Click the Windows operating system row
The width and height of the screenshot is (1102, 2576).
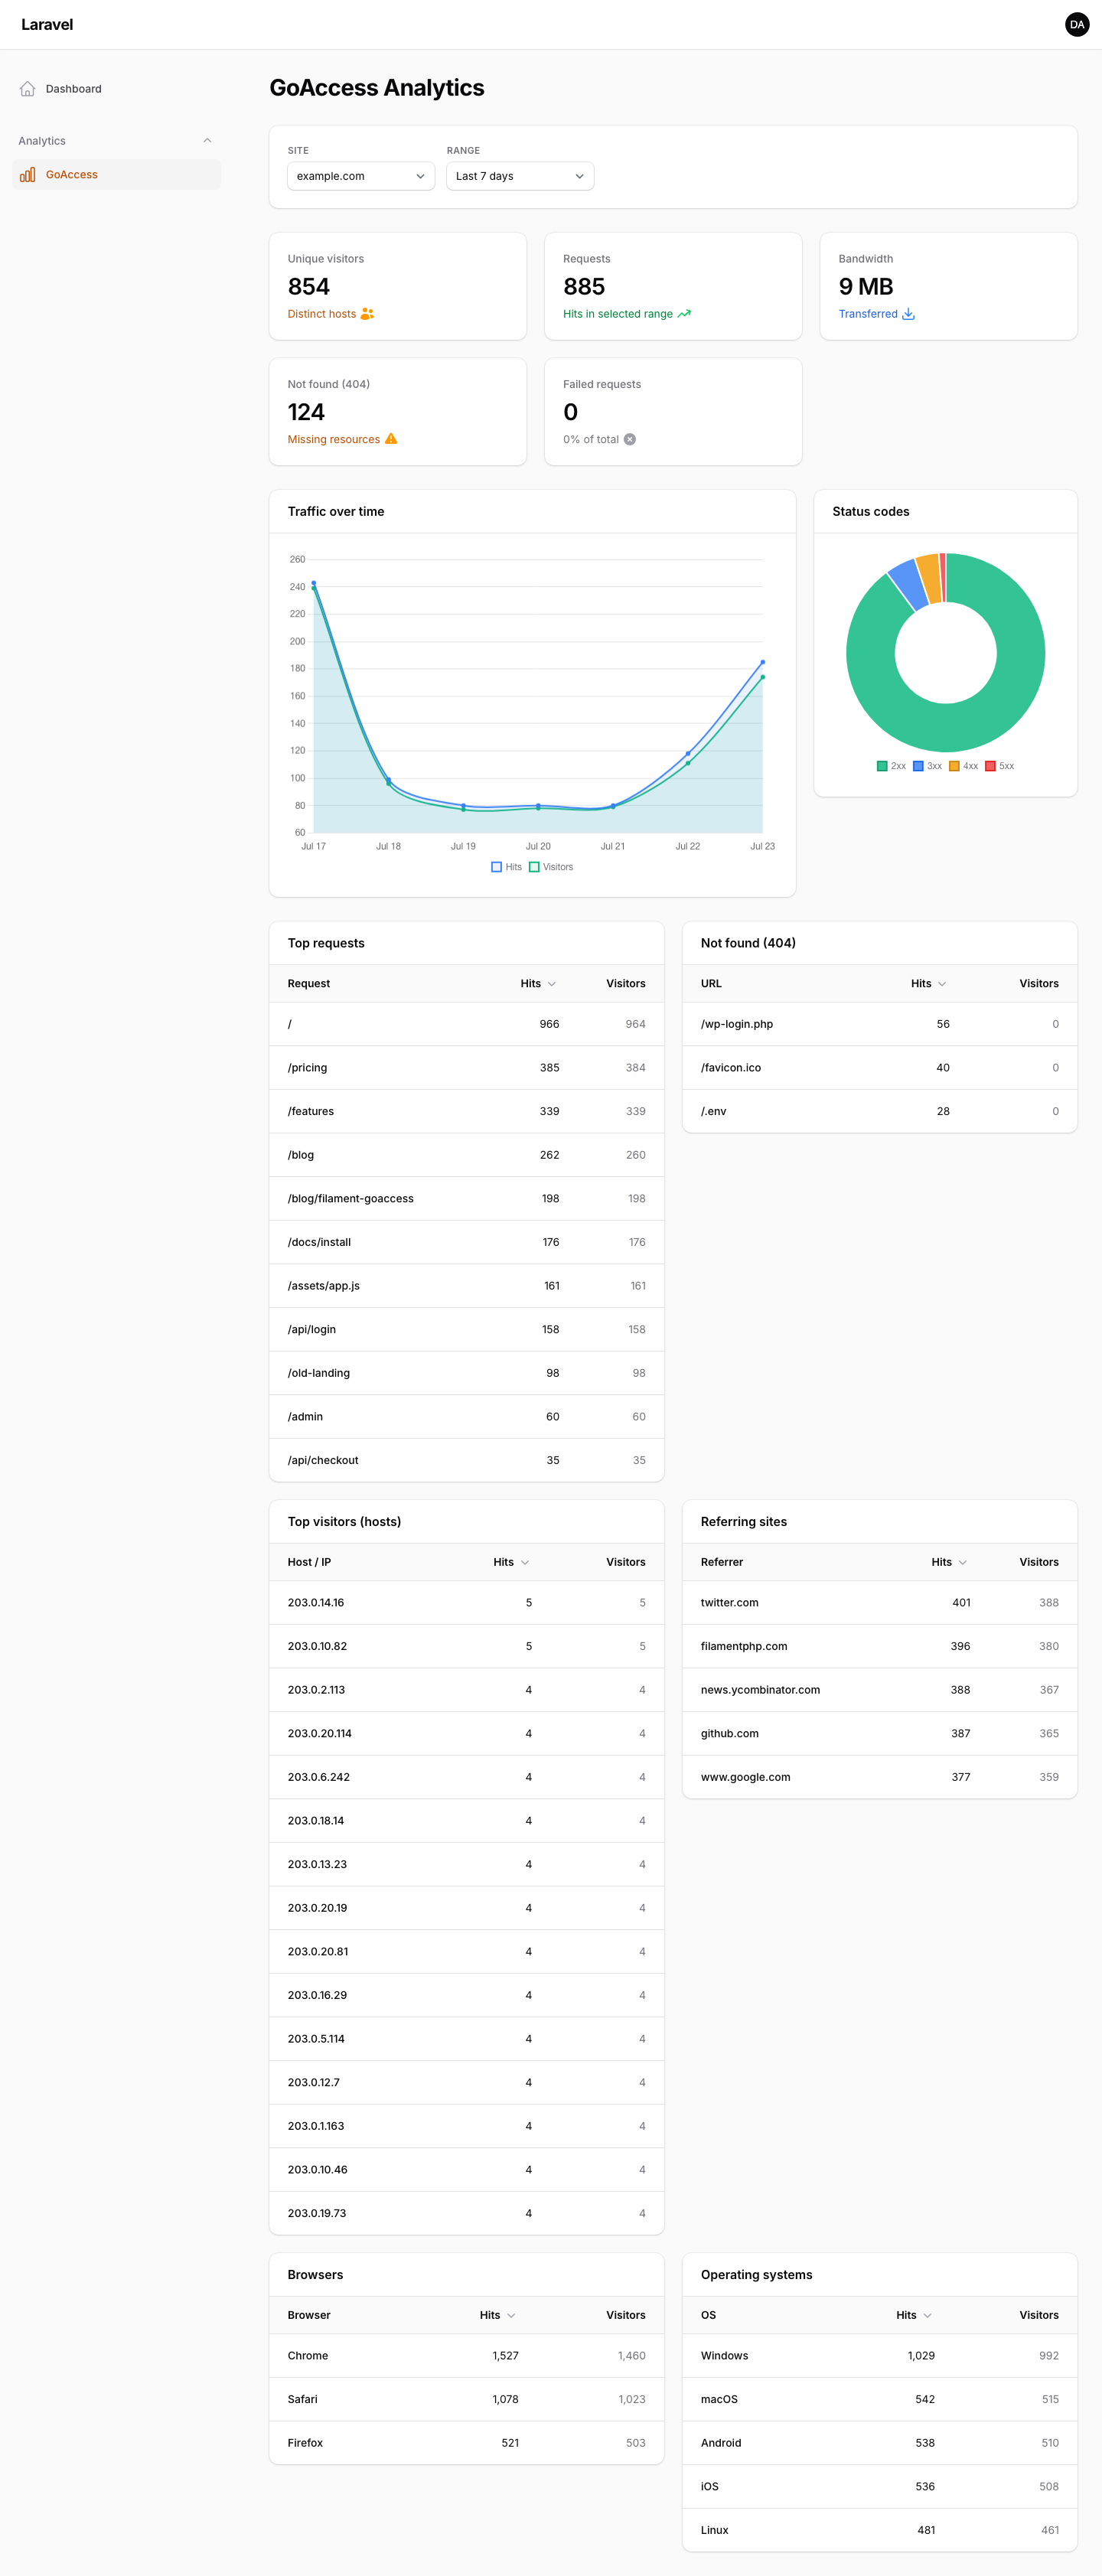[x=879, y=2356]
